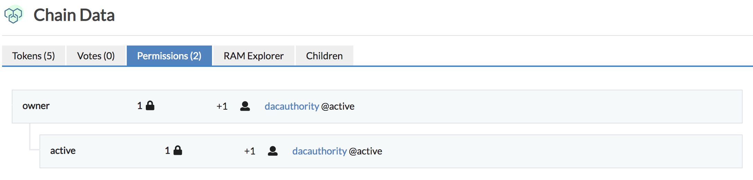Image resolution: width=753 pixels, height=180 pixels.
Task: Follow the dacauthority link in the active row
Action: 319,151
